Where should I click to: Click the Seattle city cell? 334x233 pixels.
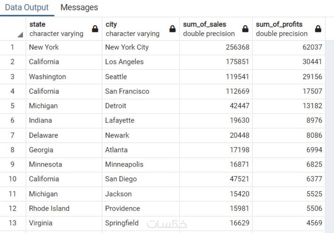tap(116, 77)
